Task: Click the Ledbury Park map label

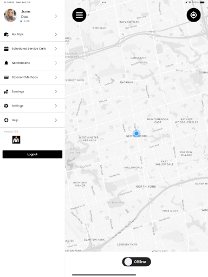Action: point(127,245)
